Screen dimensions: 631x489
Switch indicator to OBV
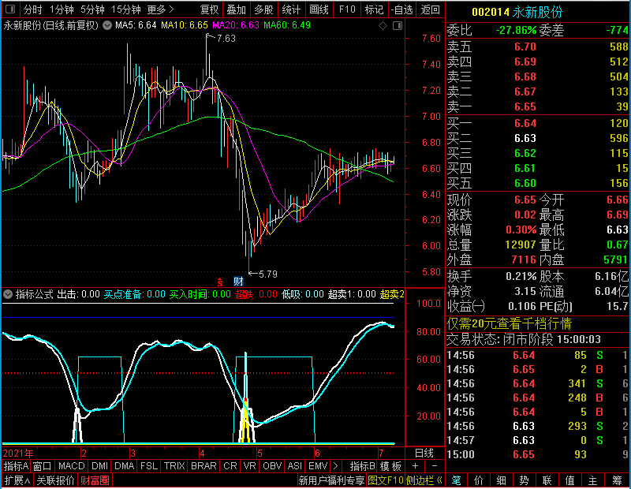click(271, 466)
